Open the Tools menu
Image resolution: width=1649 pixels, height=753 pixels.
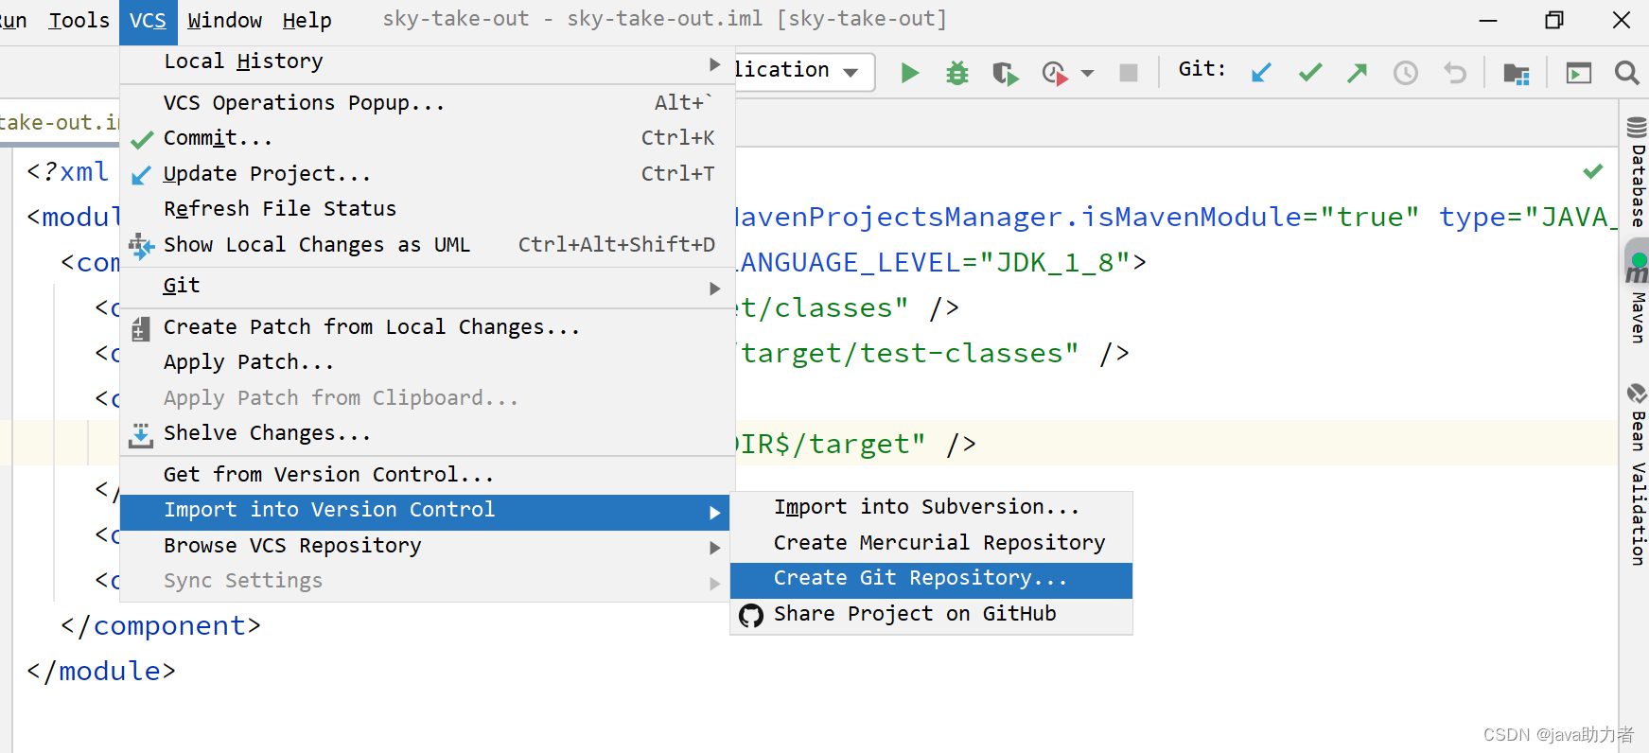click(x=79, y=20)
